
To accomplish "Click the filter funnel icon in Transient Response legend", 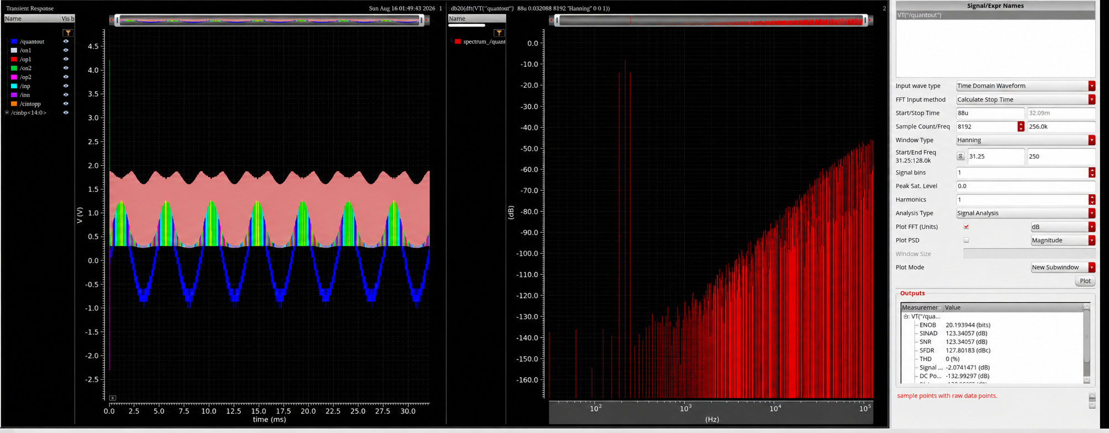I will [67, 33].
